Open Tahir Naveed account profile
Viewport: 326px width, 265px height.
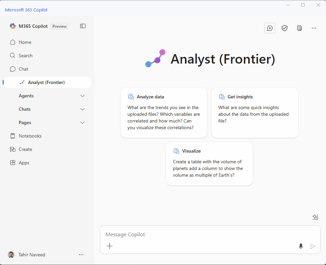(x=27, y=255)
